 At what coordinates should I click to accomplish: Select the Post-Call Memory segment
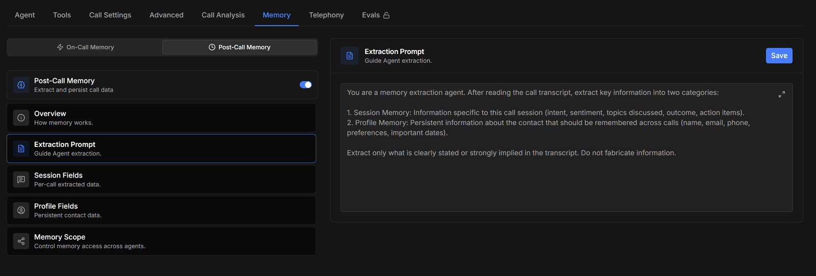[x=239, y=47]
